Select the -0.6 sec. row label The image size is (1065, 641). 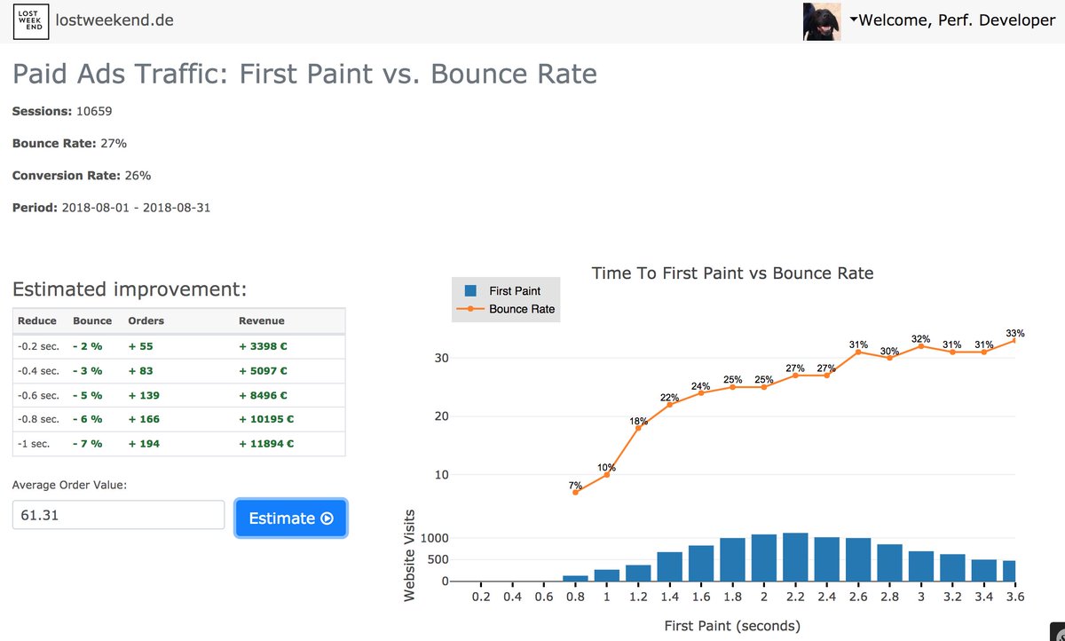point(38,395)
